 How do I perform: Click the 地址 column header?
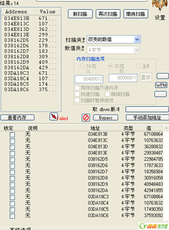click(x=95, y=128)
